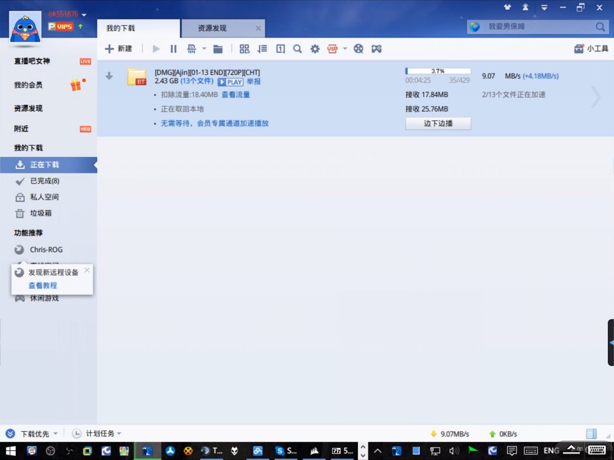Screen dimensions: 614x460
Task: Click the 边下边播 button
Action: click(438, 124)
